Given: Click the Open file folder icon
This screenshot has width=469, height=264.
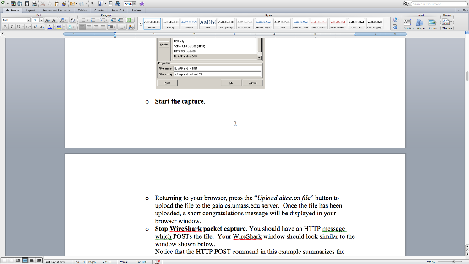Looking at the screenshot, I should point(20,4).
